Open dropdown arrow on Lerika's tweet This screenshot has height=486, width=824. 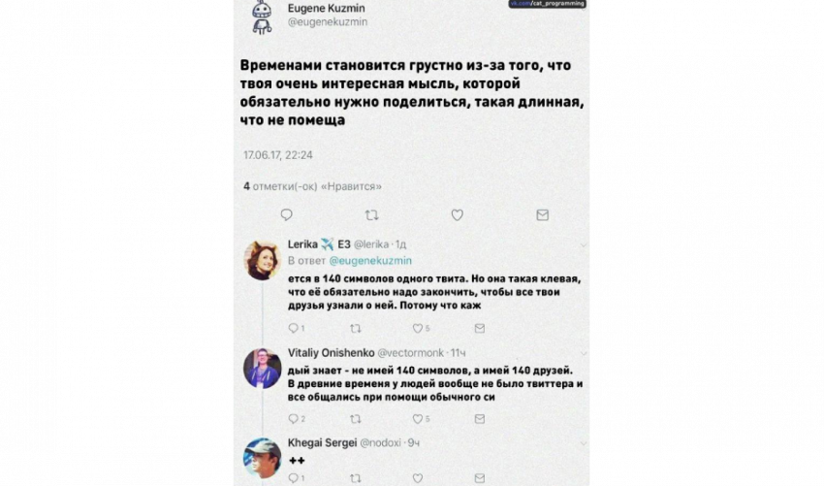tap(583, 245)
